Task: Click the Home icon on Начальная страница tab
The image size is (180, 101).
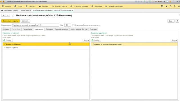Action: click(x=2, y=10)
